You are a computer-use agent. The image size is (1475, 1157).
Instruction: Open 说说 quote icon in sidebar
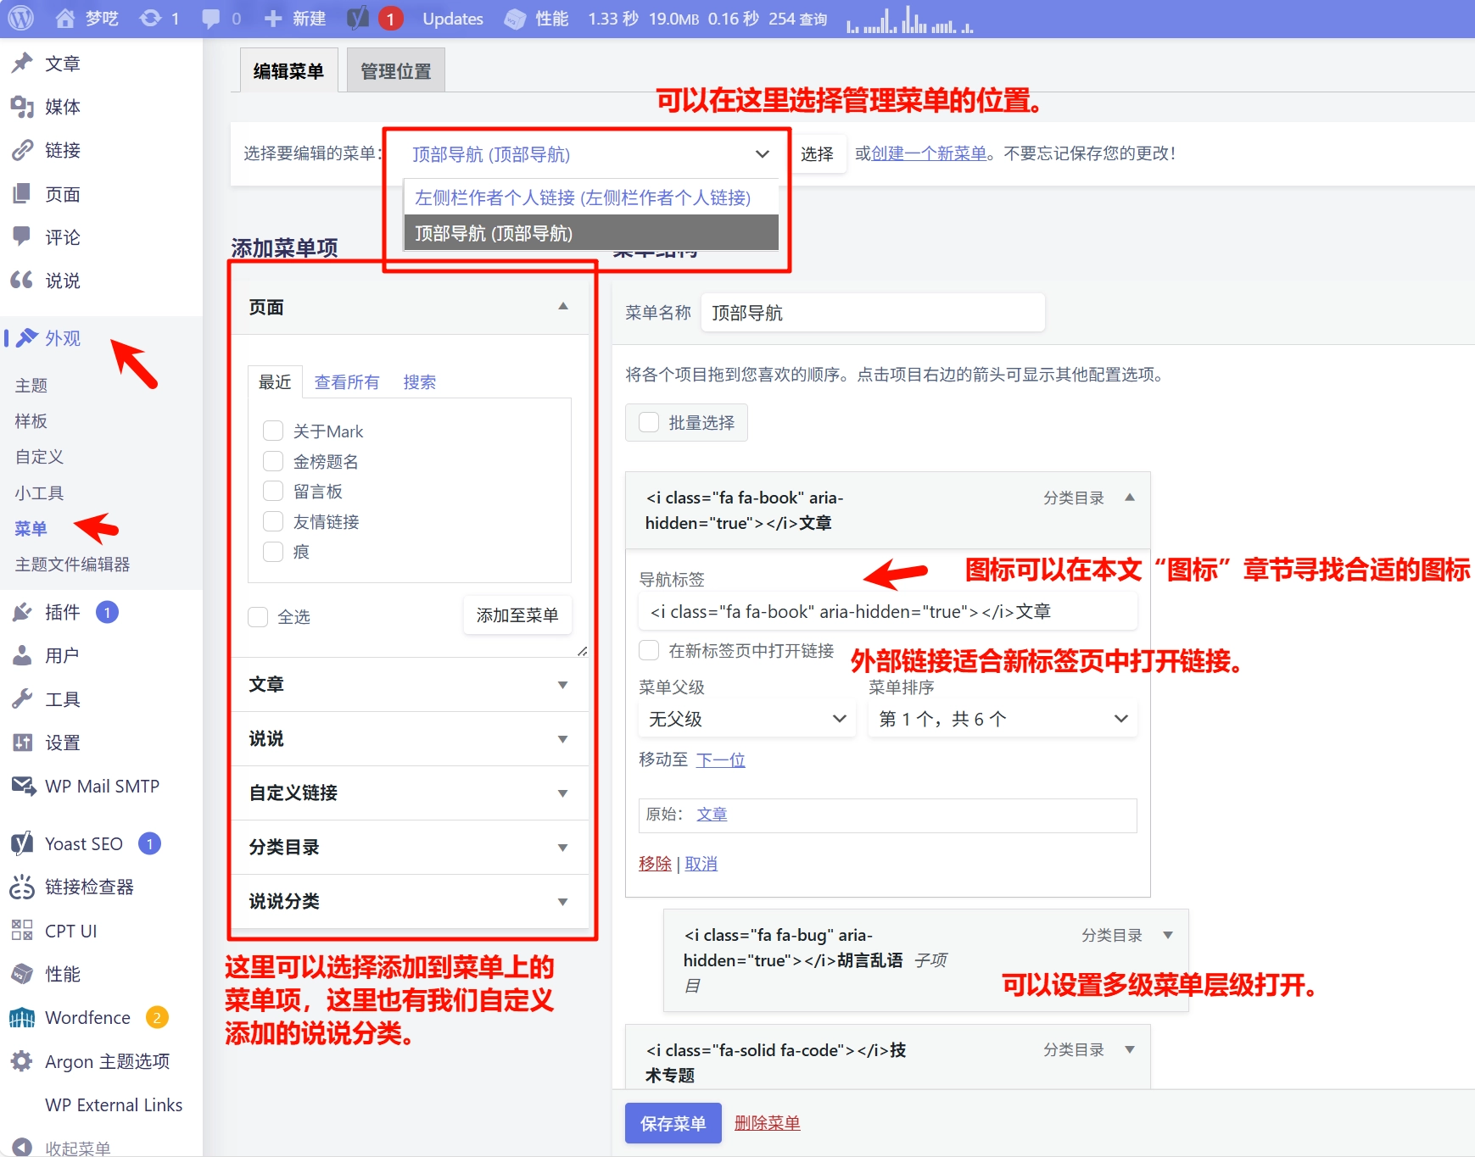22,280
